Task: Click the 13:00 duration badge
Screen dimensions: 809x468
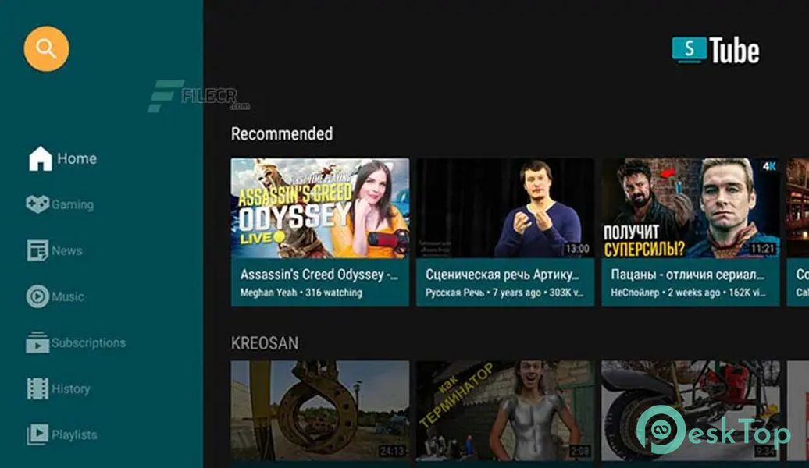Action: [577, 249]
